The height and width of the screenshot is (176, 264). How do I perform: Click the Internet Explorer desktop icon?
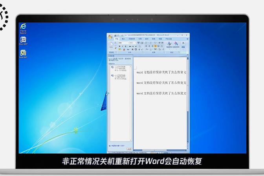pyautogui.click(x=23, y=28)
